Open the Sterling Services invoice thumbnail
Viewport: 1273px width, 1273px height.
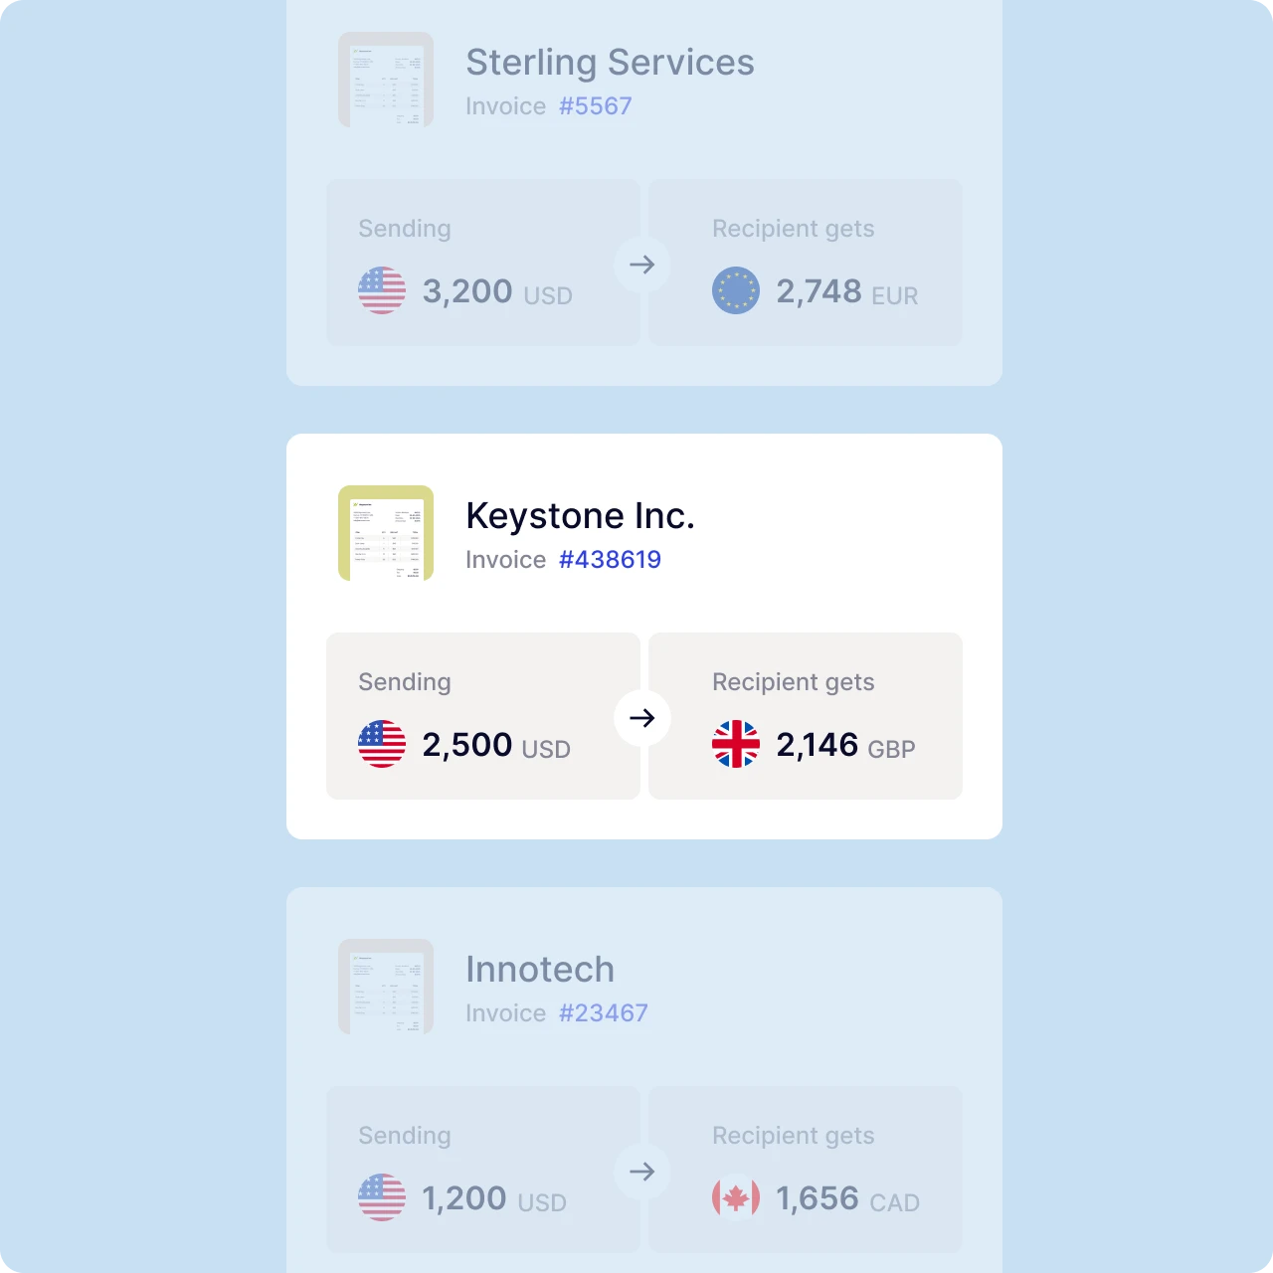[386, 80]
